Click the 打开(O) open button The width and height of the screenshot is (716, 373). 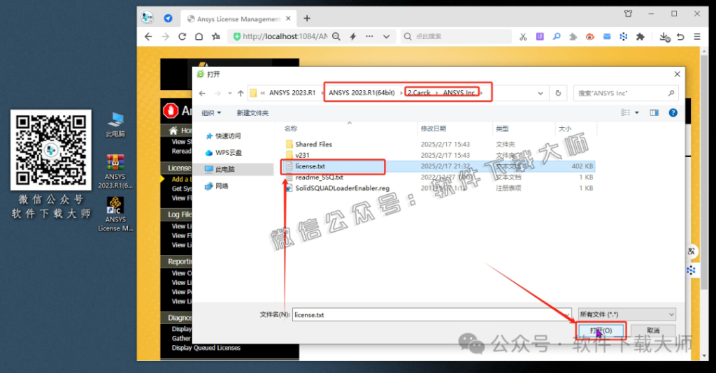point(601,330)
